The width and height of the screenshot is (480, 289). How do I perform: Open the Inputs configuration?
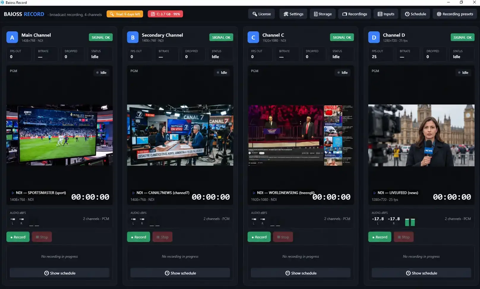click(386, 14)
